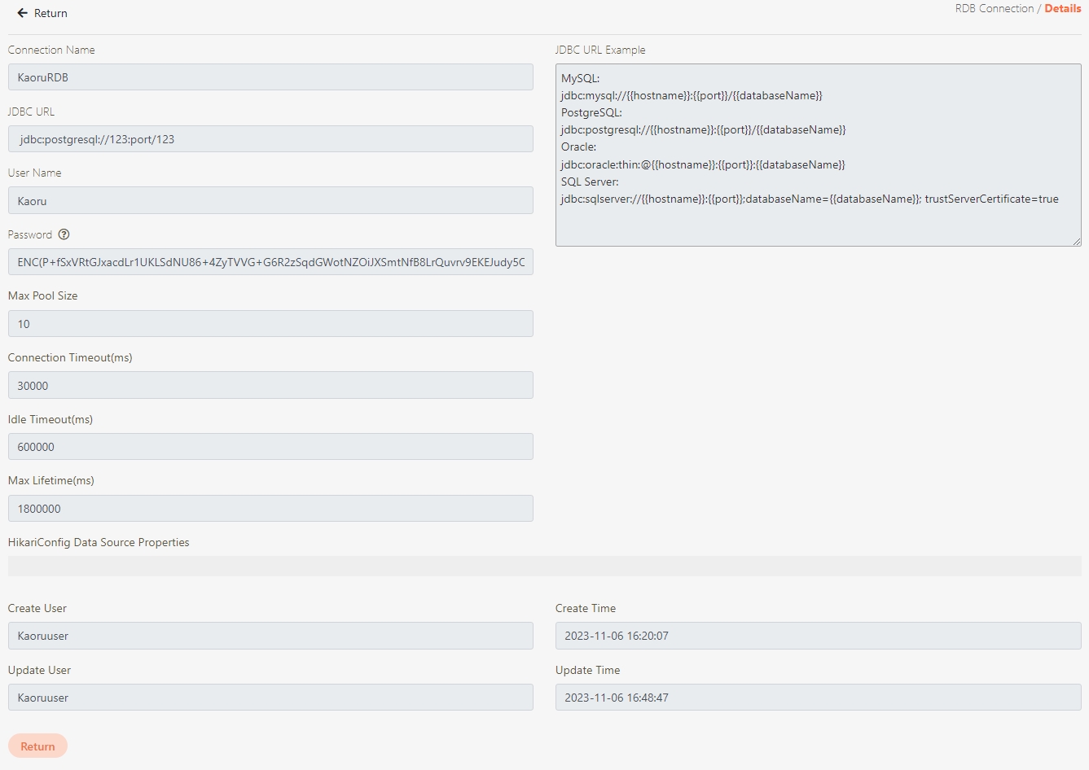The width and height of the screenshot is (1089, 770).
Task: Click the encrypted Password field
Action: click(270, 262)
